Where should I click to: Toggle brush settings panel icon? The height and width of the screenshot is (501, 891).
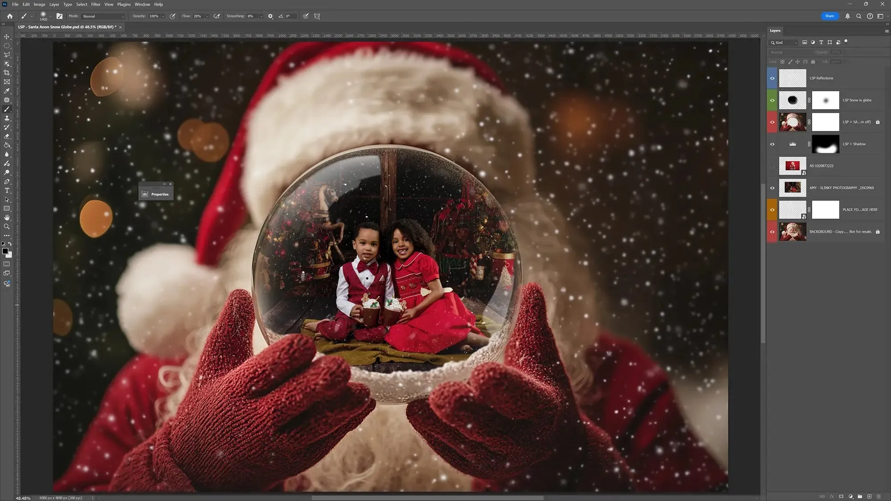pyautogui.click(x=59, y=16)
